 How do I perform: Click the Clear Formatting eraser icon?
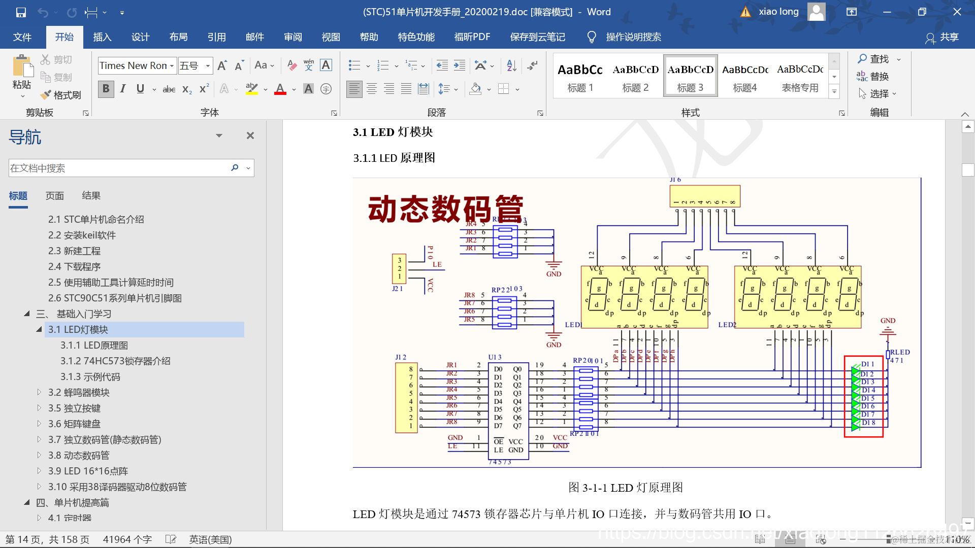tap(291, 65)
